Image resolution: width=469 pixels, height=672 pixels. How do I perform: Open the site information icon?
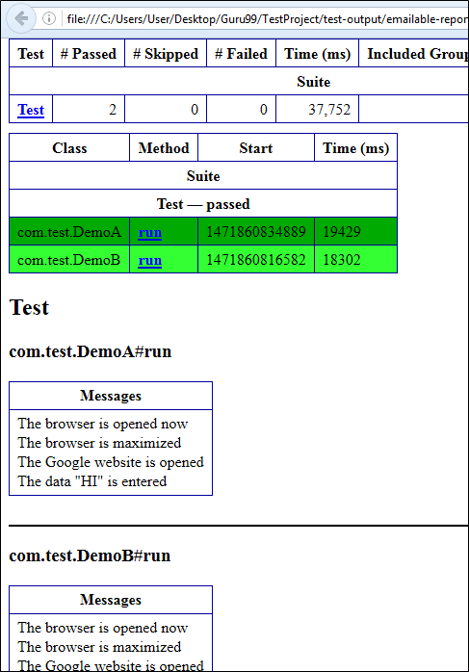tap(49, 18)
